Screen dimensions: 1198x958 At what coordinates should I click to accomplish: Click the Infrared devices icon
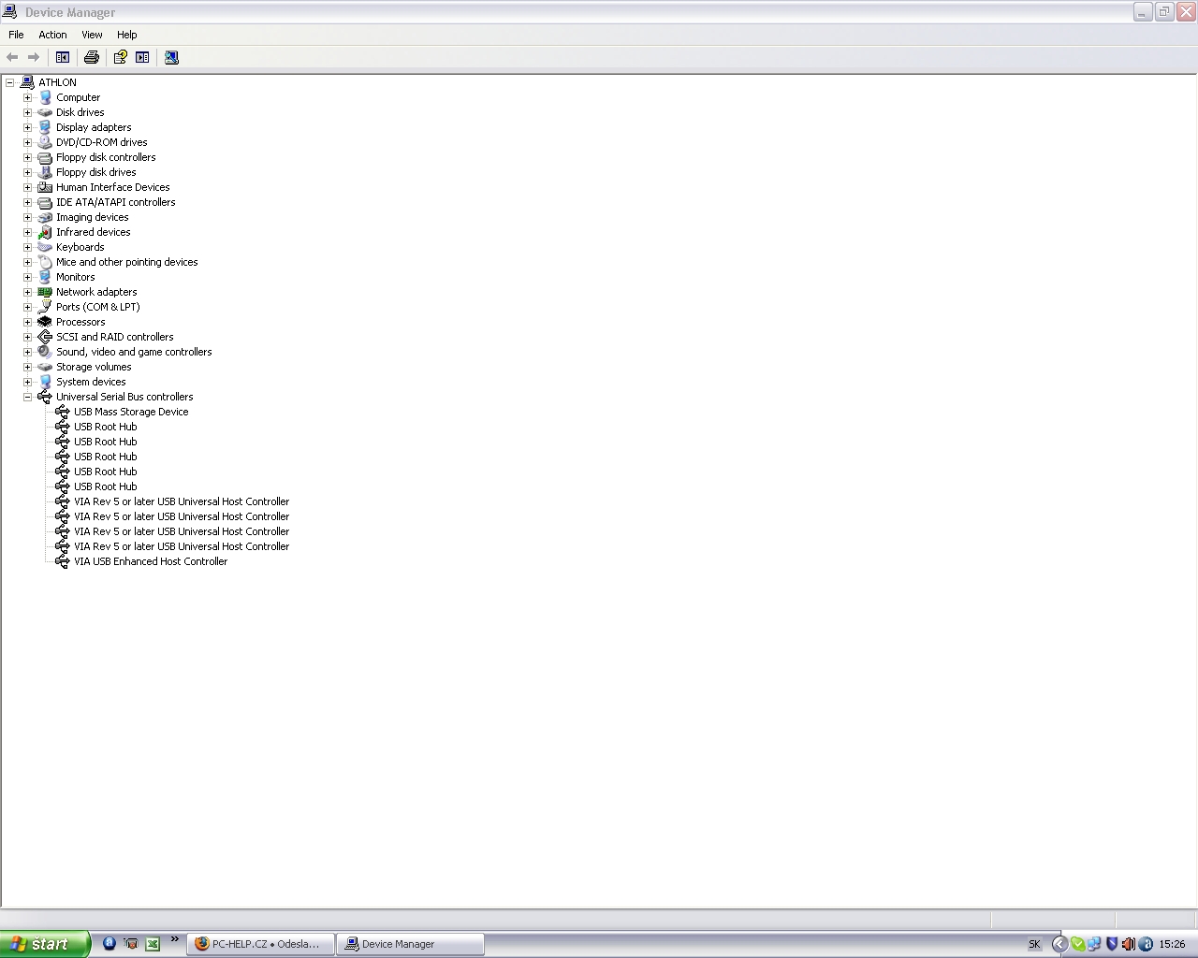45,232
